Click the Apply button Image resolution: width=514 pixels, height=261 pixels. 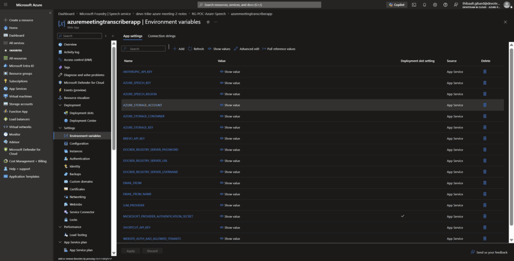pyautogui.click(x=131, y=251)
